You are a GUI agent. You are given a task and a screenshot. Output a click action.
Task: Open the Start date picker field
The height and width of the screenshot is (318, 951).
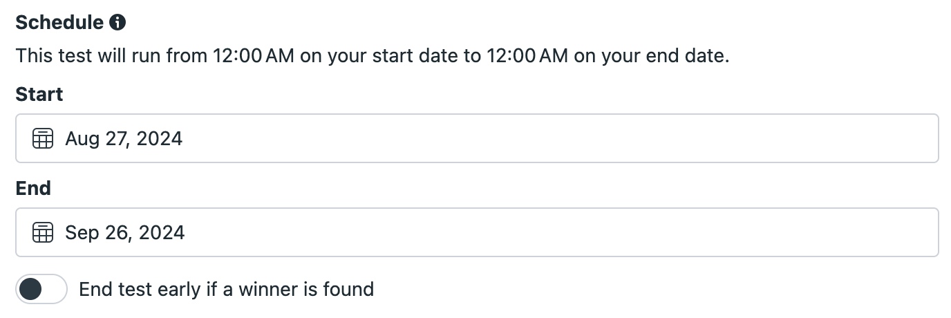click(x=477, y=138)
